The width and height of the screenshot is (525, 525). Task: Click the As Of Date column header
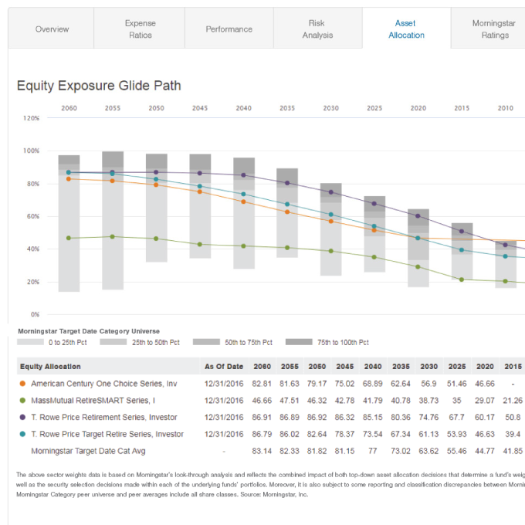(224, 366)
